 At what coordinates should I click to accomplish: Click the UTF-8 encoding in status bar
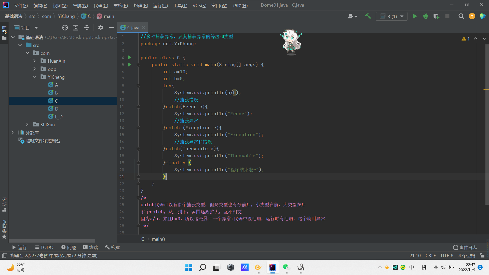pyautogui.click(x=447, y=255)
